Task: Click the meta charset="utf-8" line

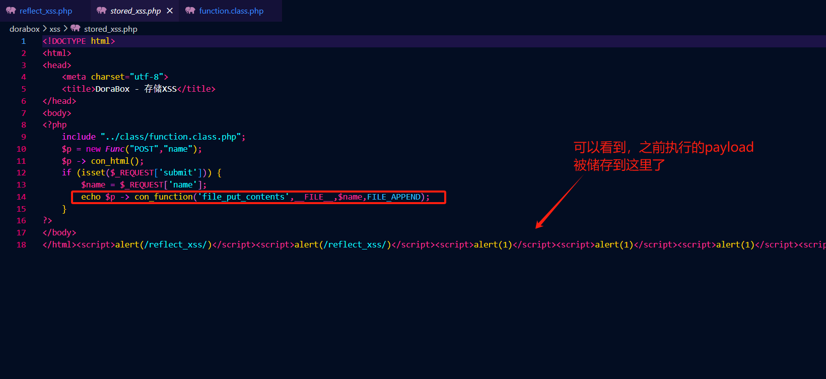Action: (115, 77)
